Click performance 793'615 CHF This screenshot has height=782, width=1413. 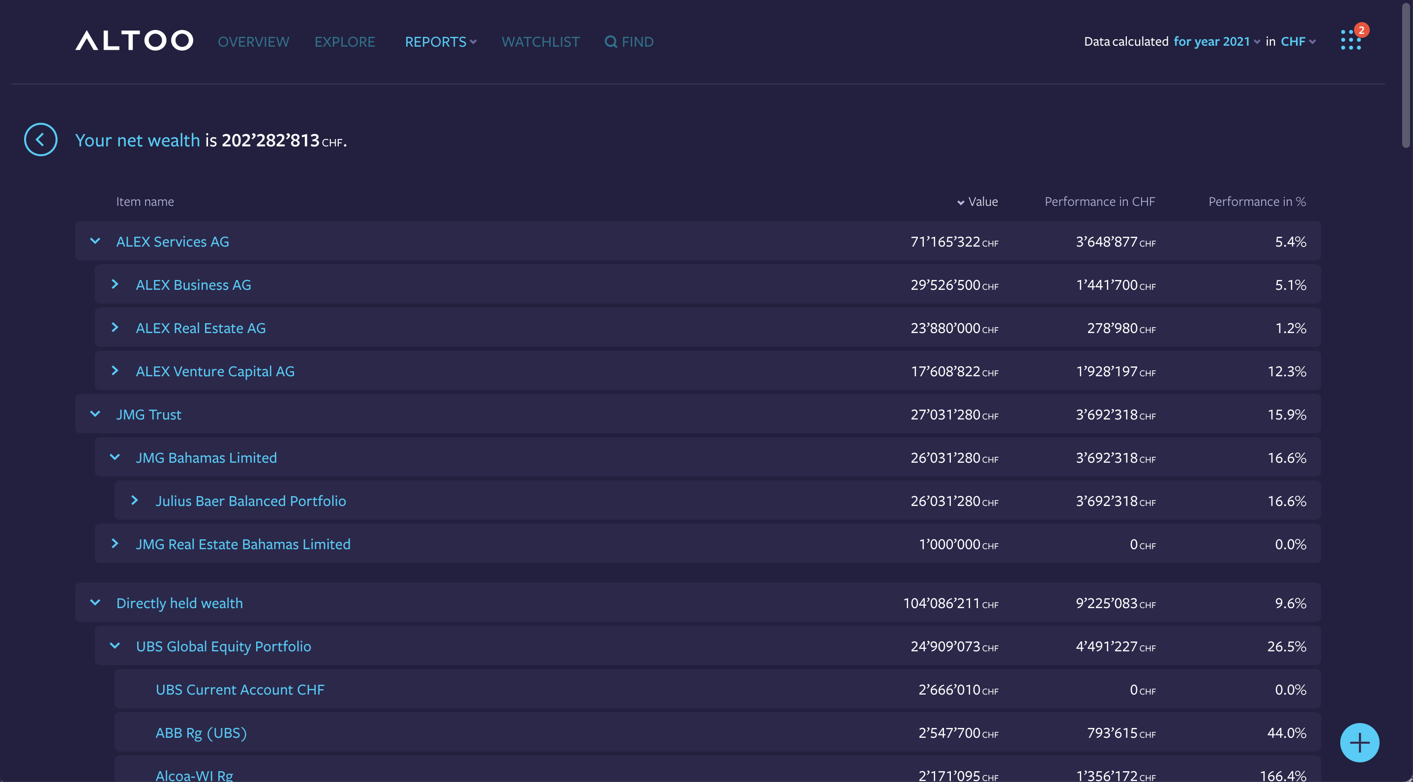[x=1121, y=733]
